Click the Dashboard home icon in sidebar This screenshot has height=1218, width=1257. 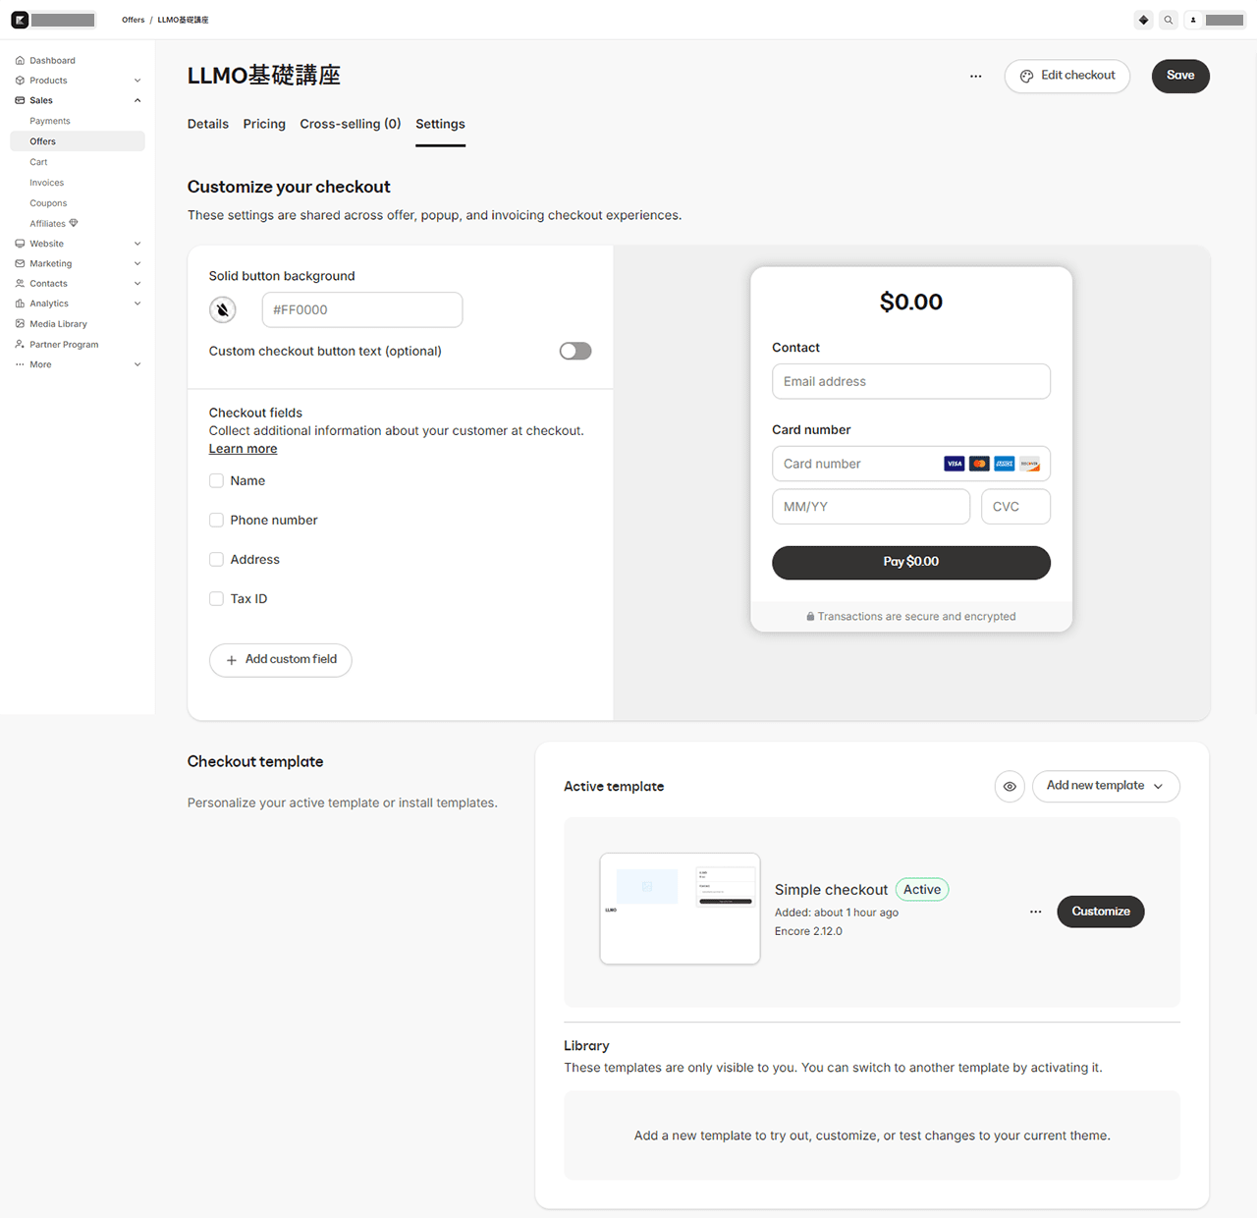coord(20,61)
